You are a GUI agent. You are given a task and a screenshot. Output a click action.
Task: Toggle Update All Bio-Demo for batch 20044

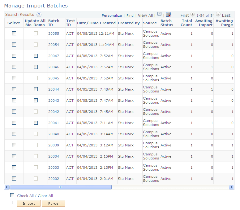(x=36, y=89)
